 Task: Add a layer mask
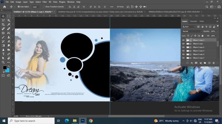point(196,63)
